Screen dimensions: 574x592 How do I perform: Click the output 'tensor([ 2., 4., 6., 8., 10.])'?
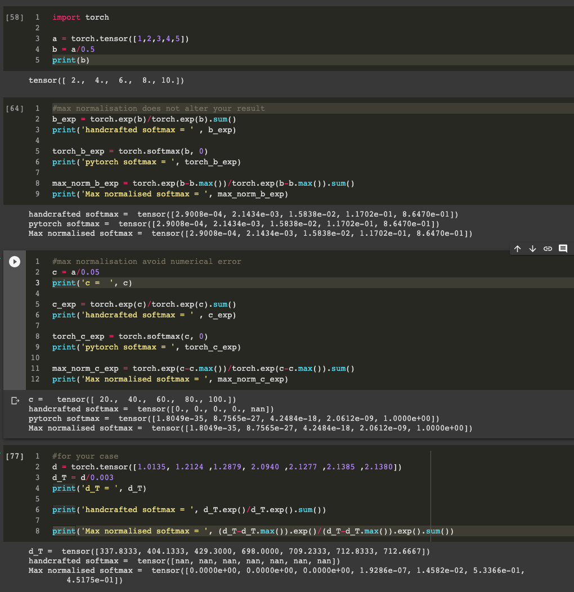click(106, 80)
